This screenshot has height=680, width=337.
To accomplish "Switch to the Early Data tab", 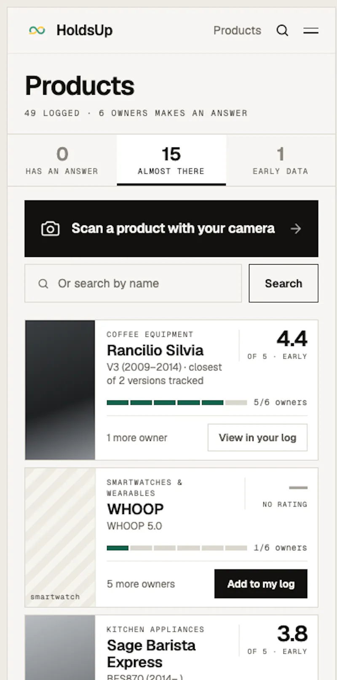I will point(281,160).
